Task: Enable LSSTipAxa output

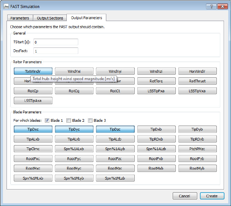Action: 33,101
